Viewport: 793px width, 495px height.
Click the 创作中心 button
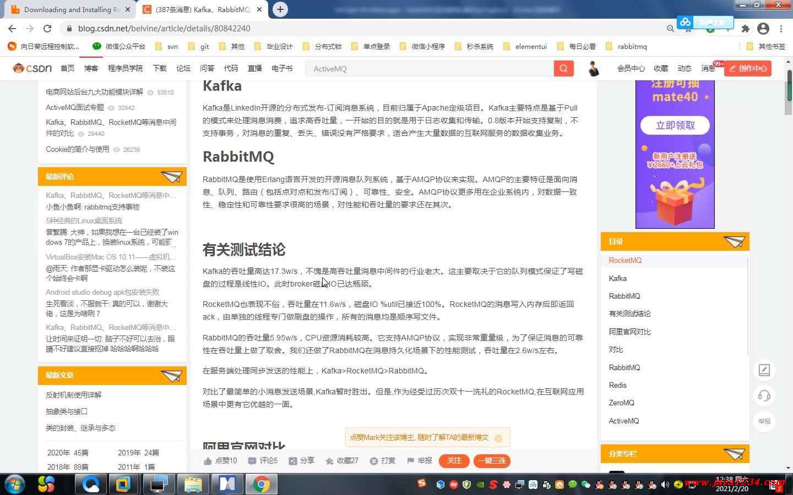pos(747,69)
